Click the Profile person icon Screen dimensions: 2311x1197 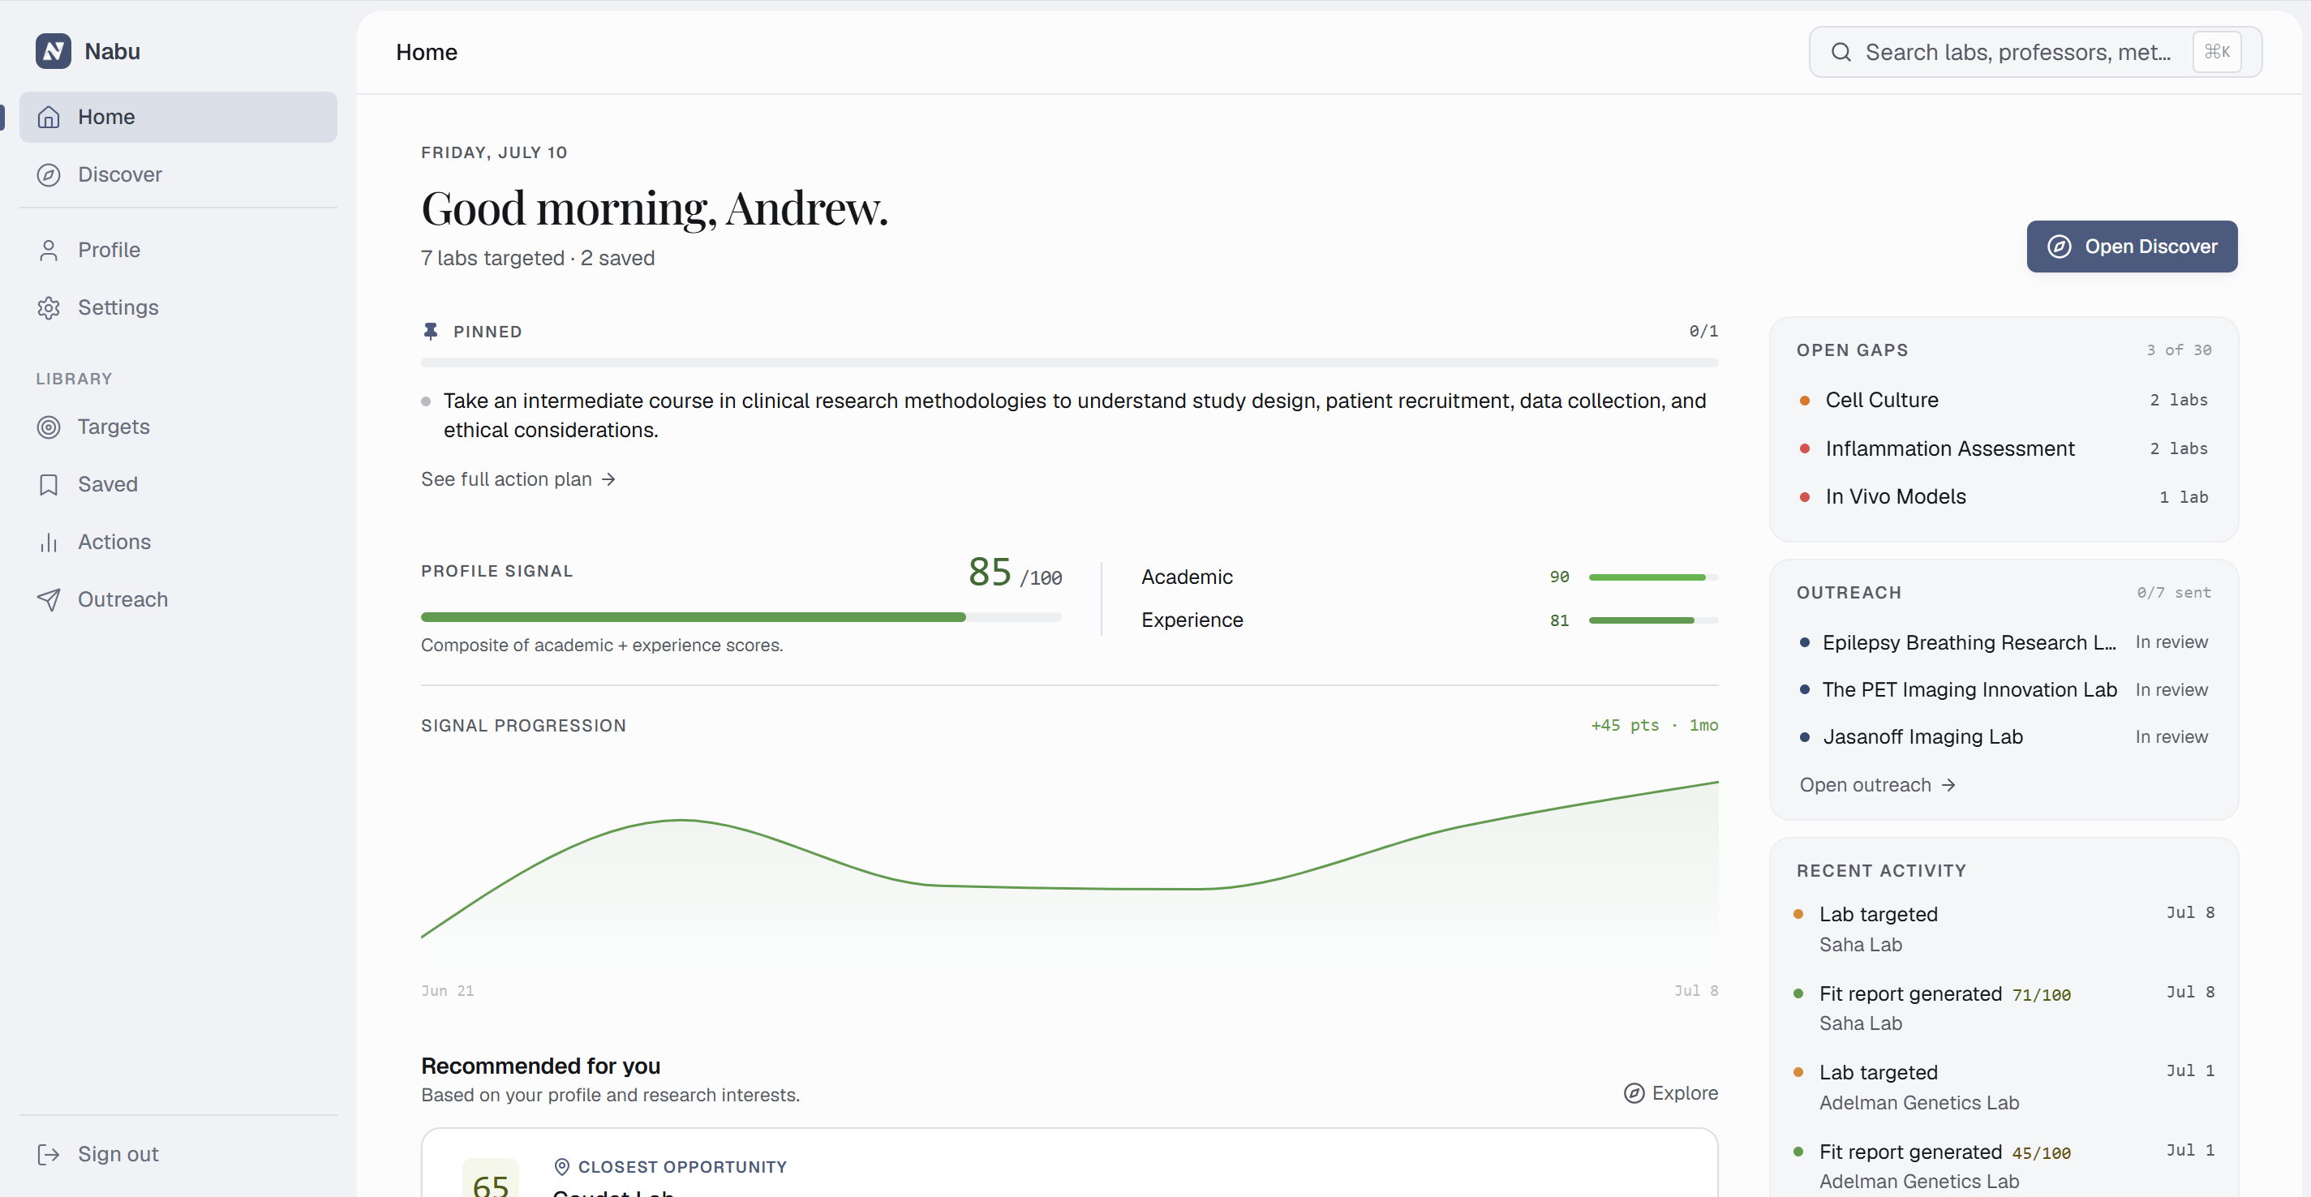point(49,250)
